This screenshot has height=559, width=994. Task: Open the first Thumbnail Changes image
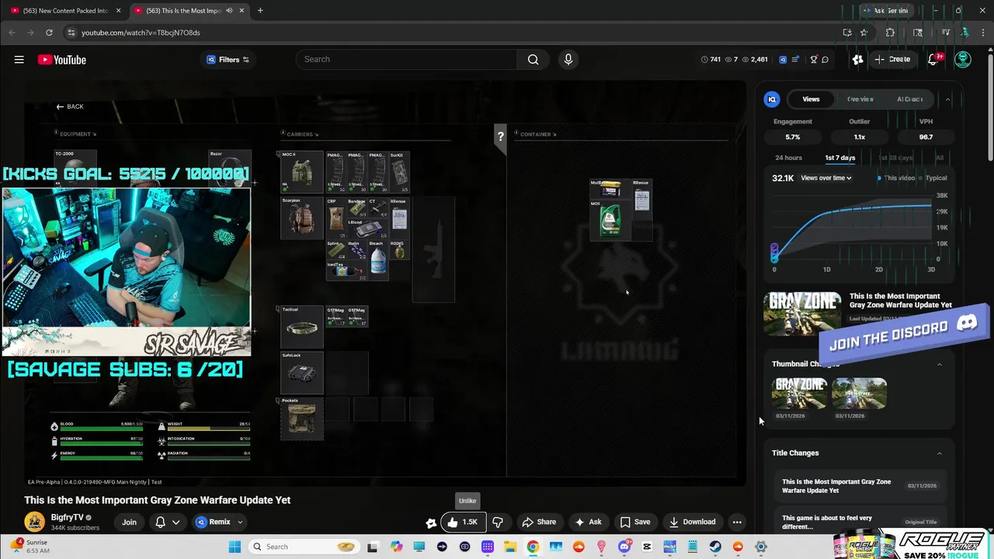click(801, 394)
